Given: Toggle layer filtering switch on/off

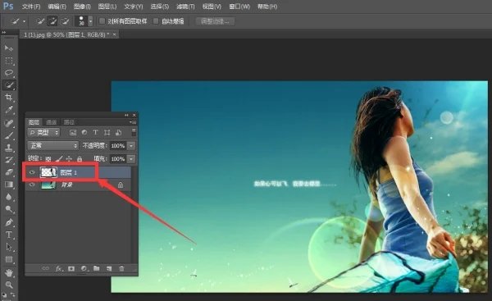Looking at the screenshot, I should pos(134,132).
